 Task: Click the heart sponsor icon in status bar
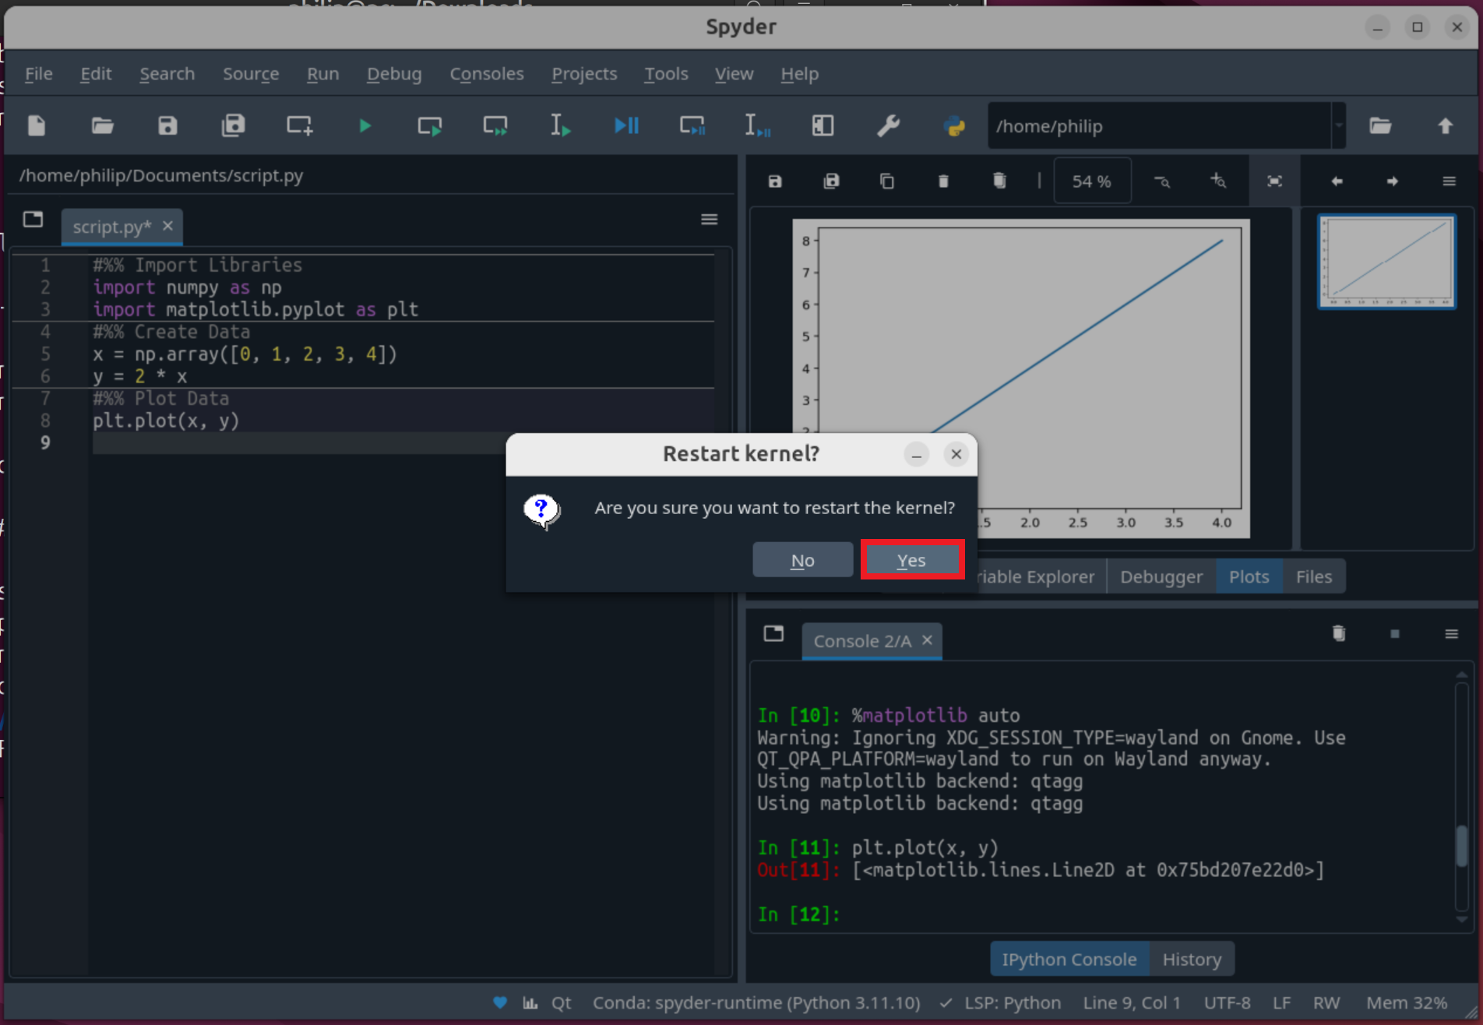[500, 1003]
